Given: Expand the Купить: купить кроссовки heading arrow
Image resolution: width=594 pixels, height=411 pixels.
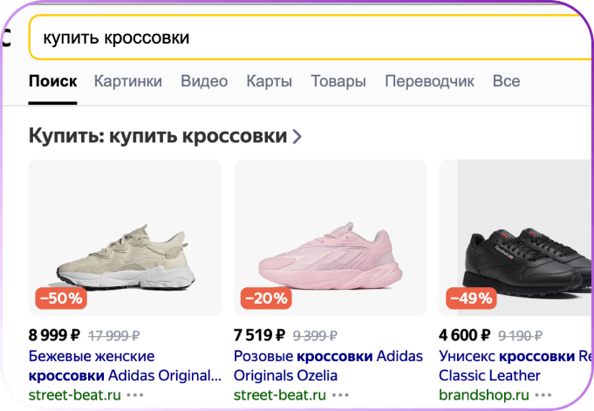Looking at the screenshot, I should coord(297,136).
